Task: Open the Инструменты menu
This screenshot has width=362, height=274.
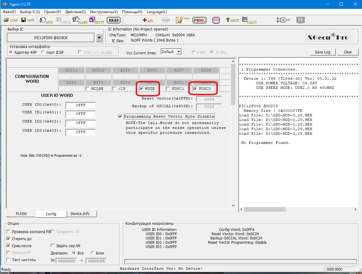Action: point(104,12)
